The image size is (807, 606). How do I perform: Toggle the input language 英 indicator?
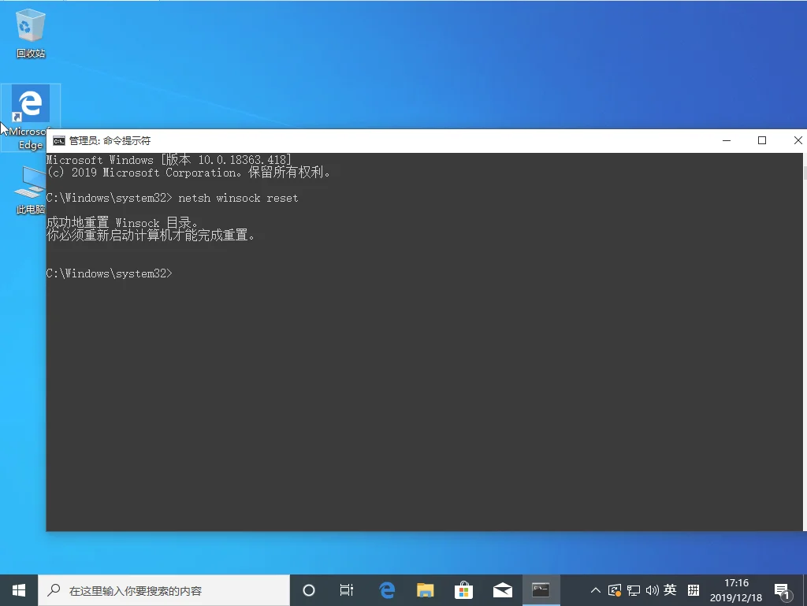click(671, 590)
